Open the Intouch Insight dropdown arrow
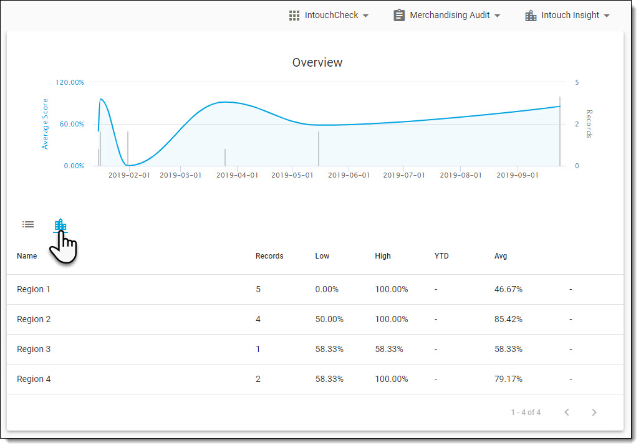The width and height of the screenshot is (641, 448). (x=607, y=16)
